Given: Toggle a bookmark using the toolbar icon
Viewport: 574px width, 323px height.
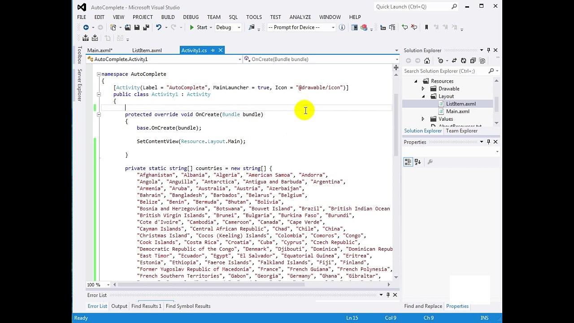Looking at the screenshot, I should point(426,27).
